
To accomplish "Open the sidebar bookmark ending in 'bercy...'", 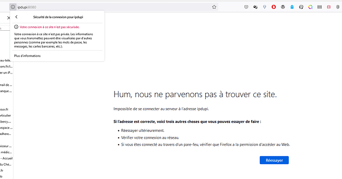I will point(5,121).
